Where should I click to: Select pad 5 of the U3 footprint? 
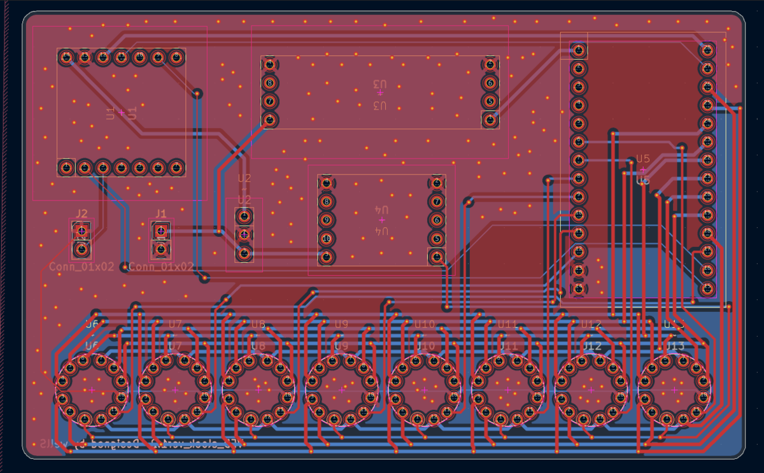click(x=490, y=101)
